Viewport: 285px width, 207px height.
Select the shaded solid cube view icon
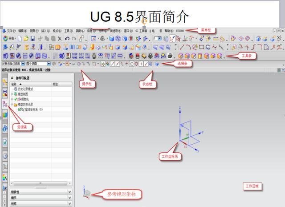pos(112,39)
